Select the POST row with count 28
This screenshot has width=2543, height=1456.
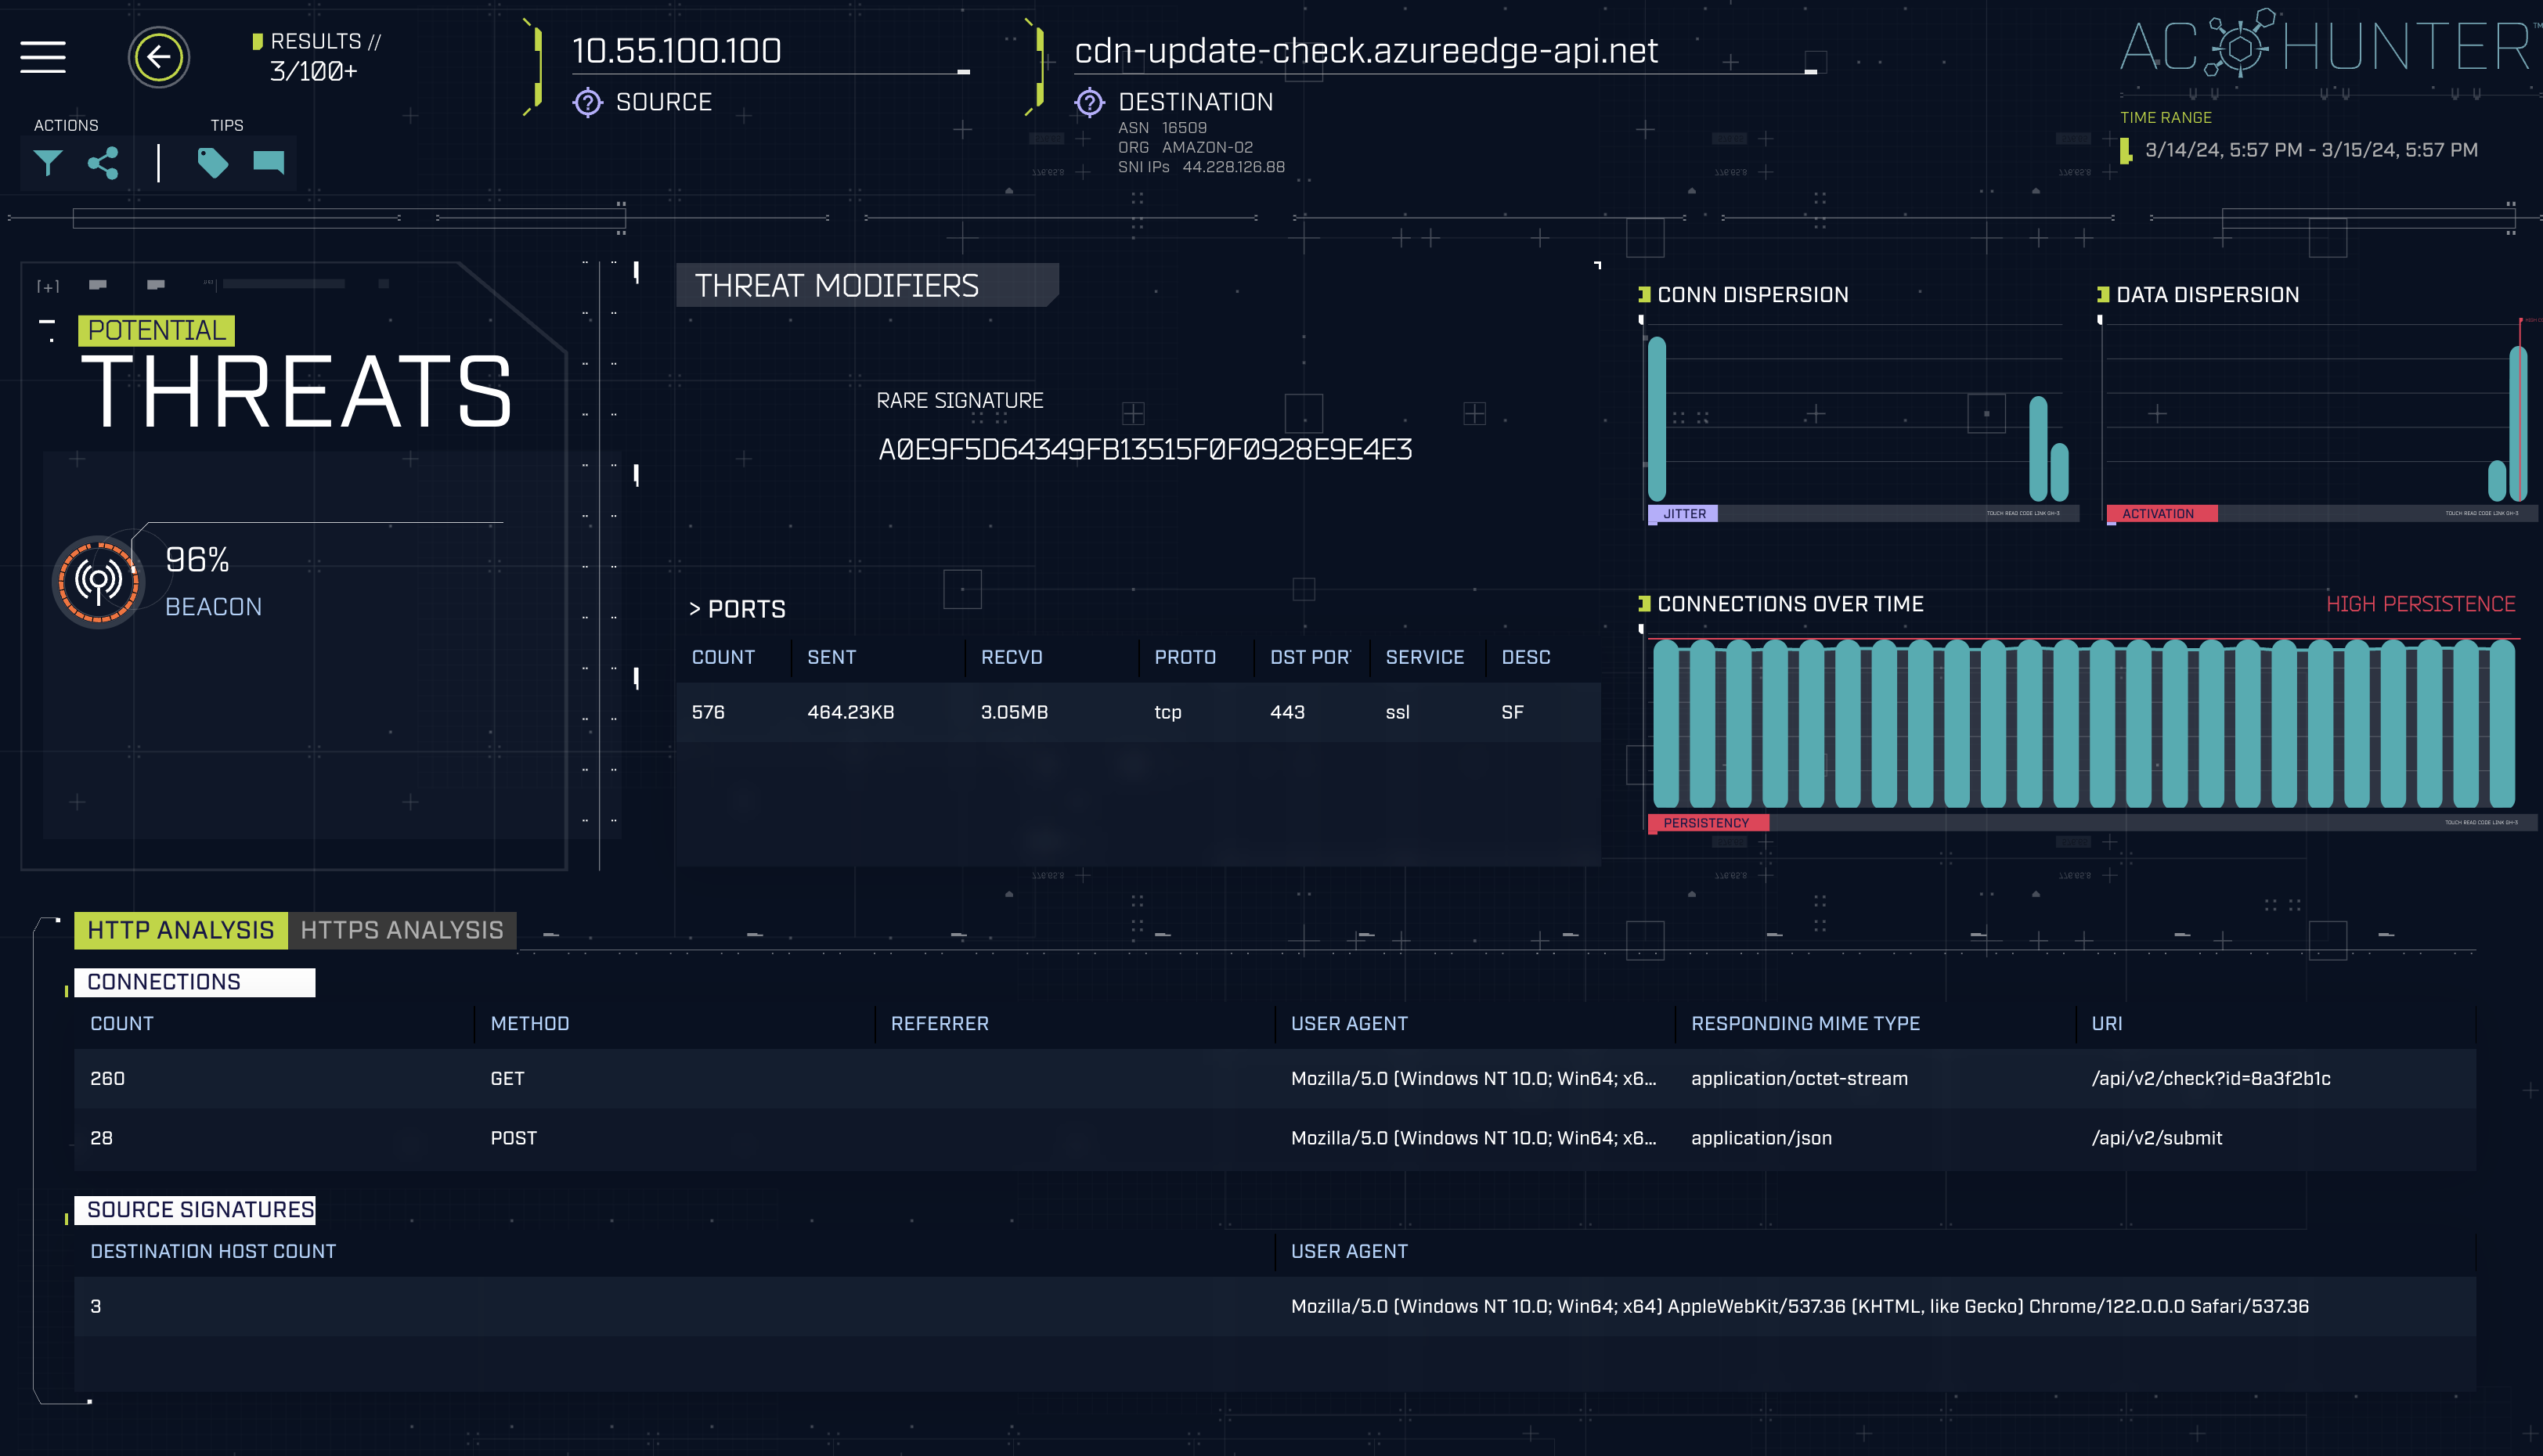tap(1275, 1138)
